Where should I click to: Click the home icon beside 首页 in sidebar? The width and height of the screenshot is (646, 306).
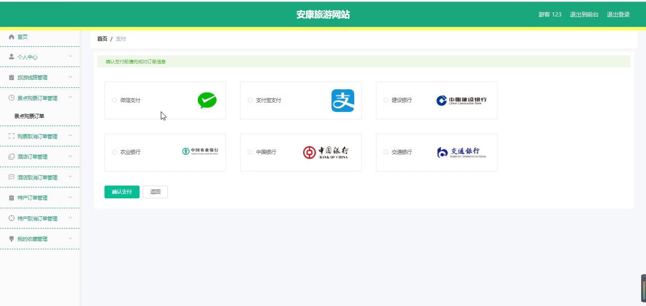(x=12, y=37)
